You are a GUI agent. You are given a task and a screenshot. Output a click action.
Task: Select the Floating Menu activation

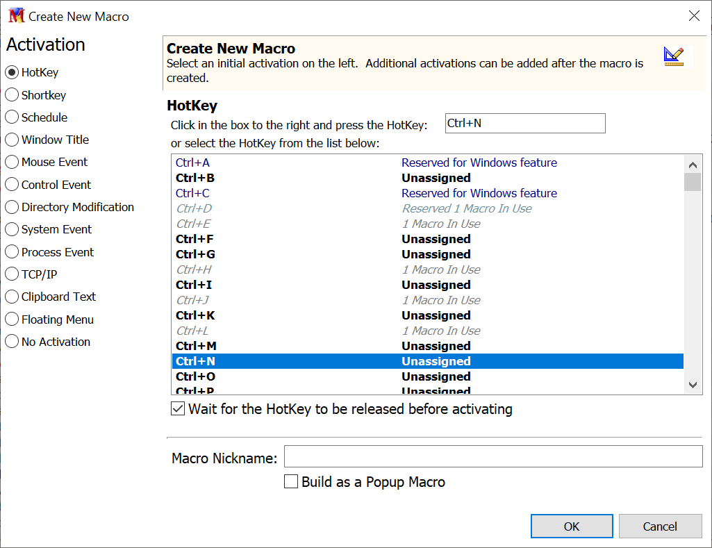(x=12, y=319)
